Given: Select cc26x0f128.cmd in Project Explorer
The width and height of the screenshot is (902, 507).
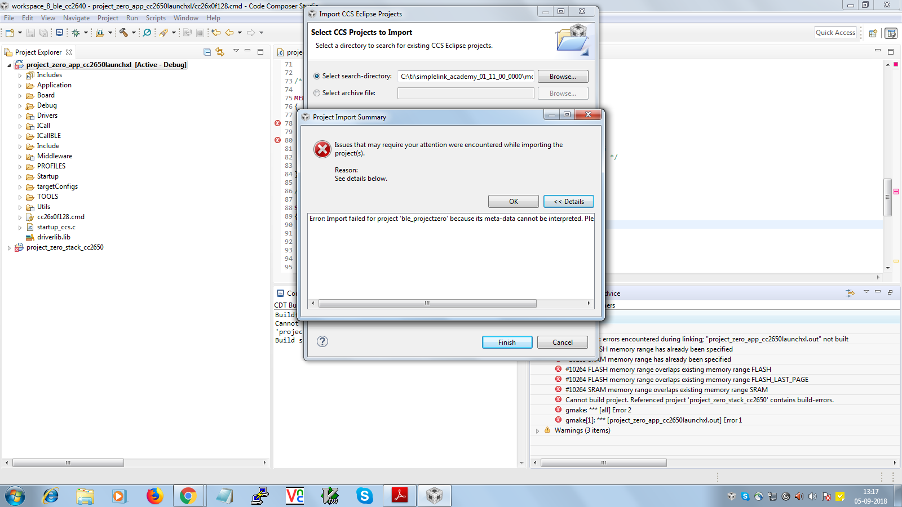Looking at the screenshot, I should 61,217.
